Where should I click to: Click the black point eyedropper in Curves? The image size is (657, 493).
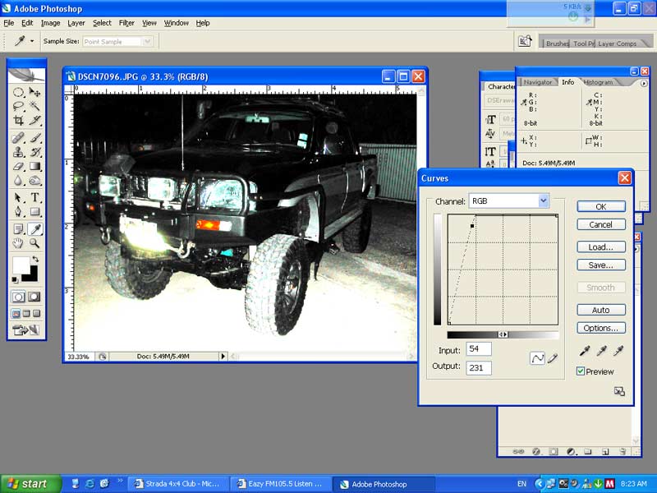585,351
